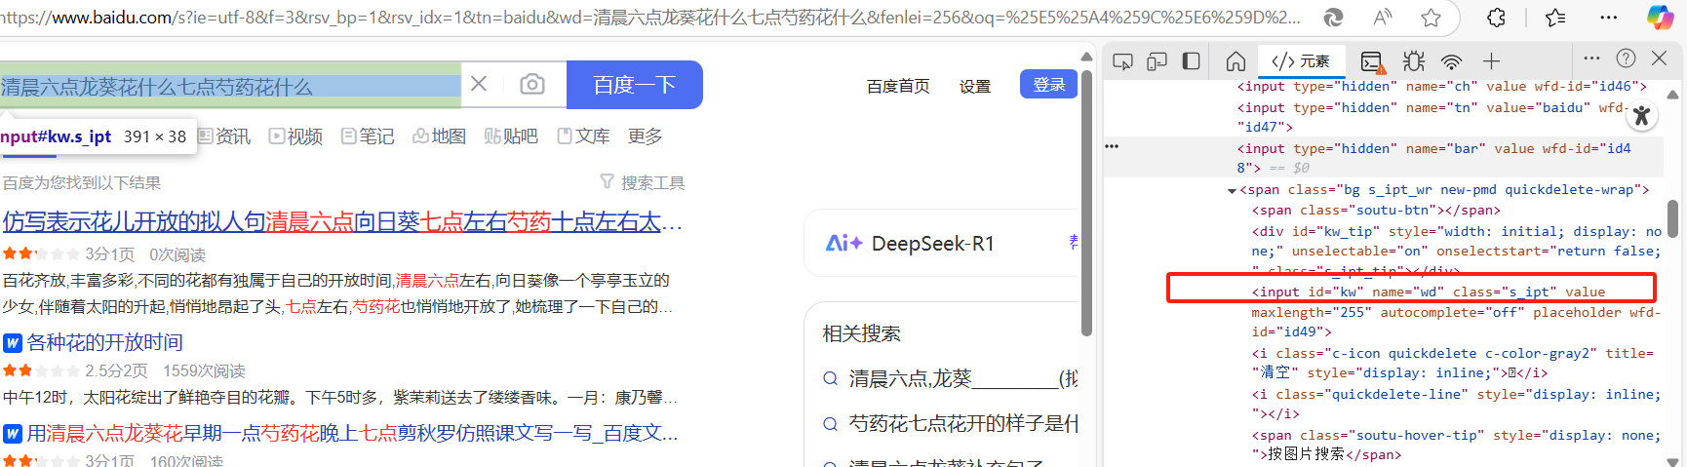
Task: Click the DevTools Elements panel scrollbar thumb
Action: (1672, 218)
